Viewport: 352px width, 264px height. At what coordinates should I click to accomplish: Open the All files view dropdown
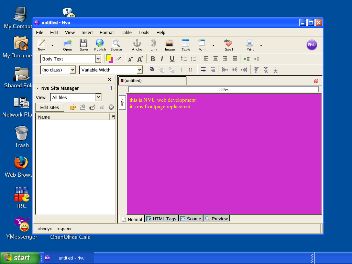[98, 97]
